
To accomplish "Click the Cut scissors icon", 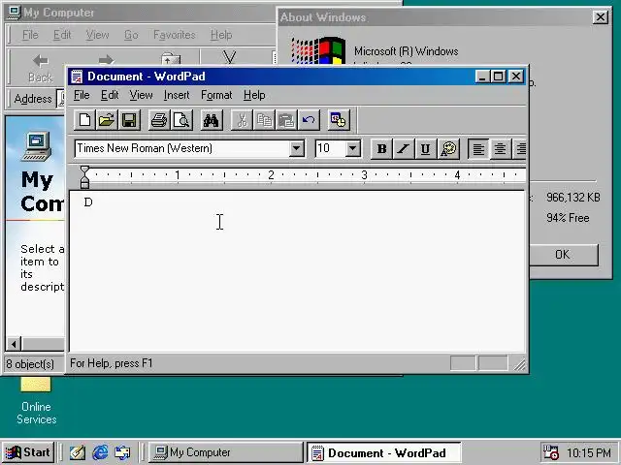I will 242,120.
